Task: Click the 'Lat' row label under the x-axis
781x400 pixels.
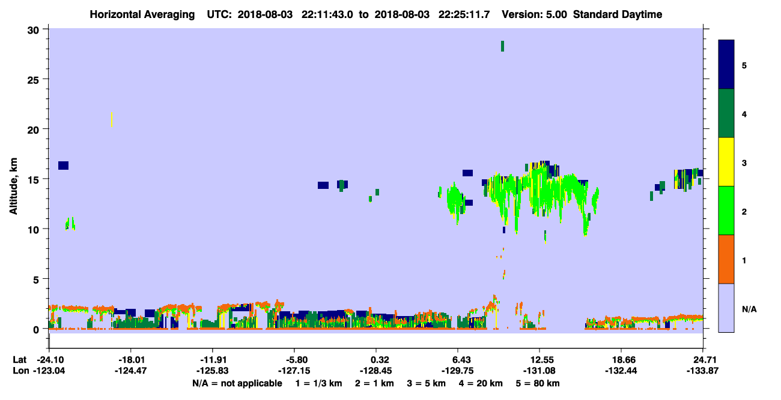Action: point(20,360)
